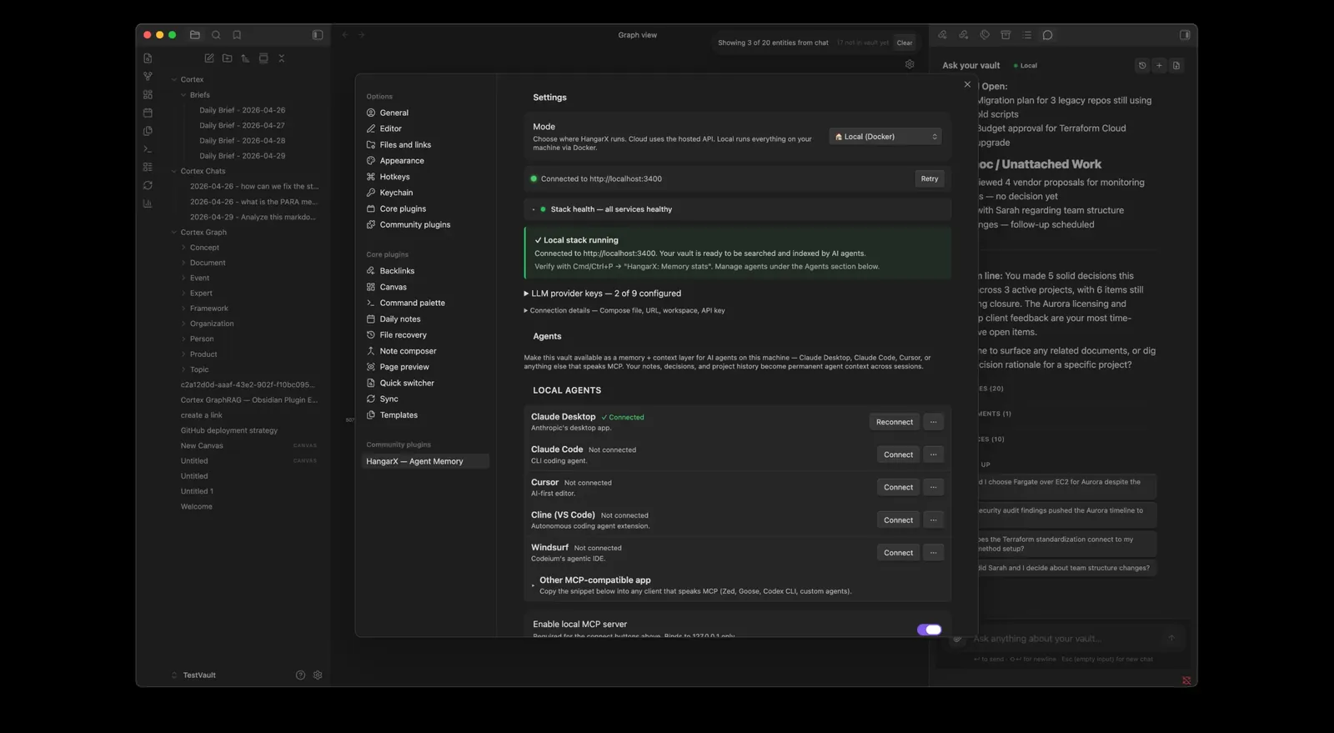Open graph view from the ribbon
Viewport: 1334px width, 733px height.
tap(148, 76)
